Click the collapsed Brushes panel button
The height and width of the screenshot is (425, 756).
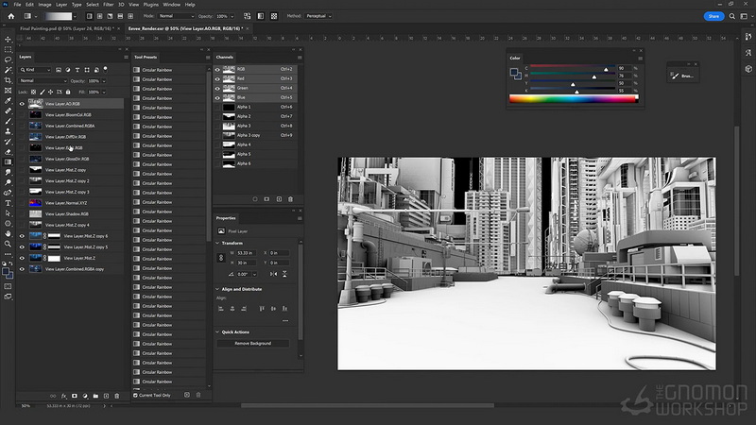(682, 76)
